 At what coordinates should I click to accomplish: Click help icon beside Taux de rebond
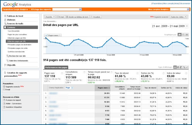[x=138, y=73]
